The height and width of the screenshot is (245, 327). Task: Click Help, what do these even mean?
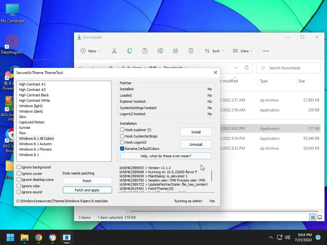pyautogui.click(x=166, y=156)
